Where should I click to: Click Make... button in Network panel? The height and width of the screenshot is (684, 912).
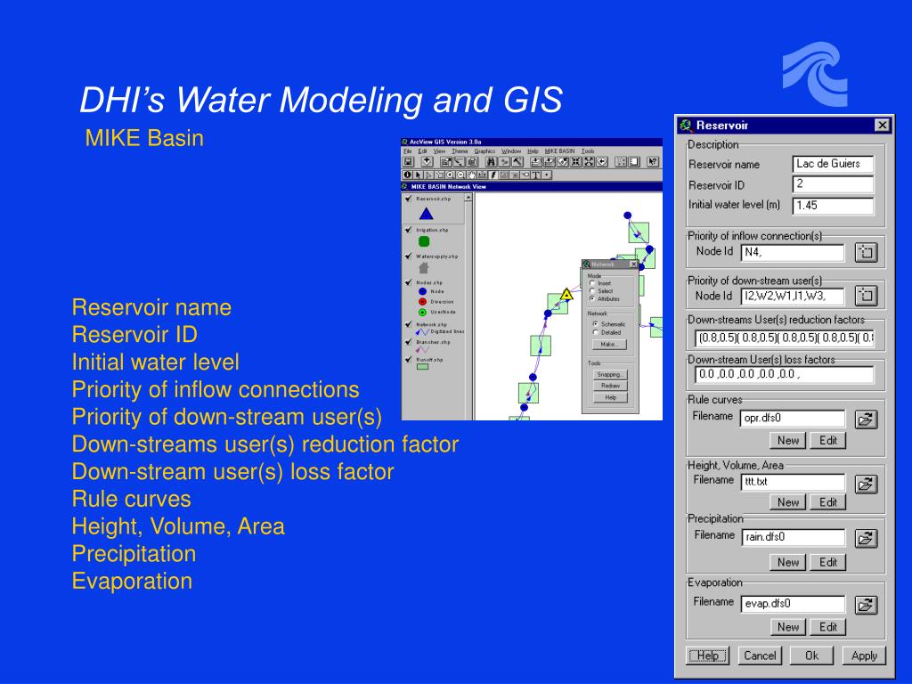click(609, 345)
